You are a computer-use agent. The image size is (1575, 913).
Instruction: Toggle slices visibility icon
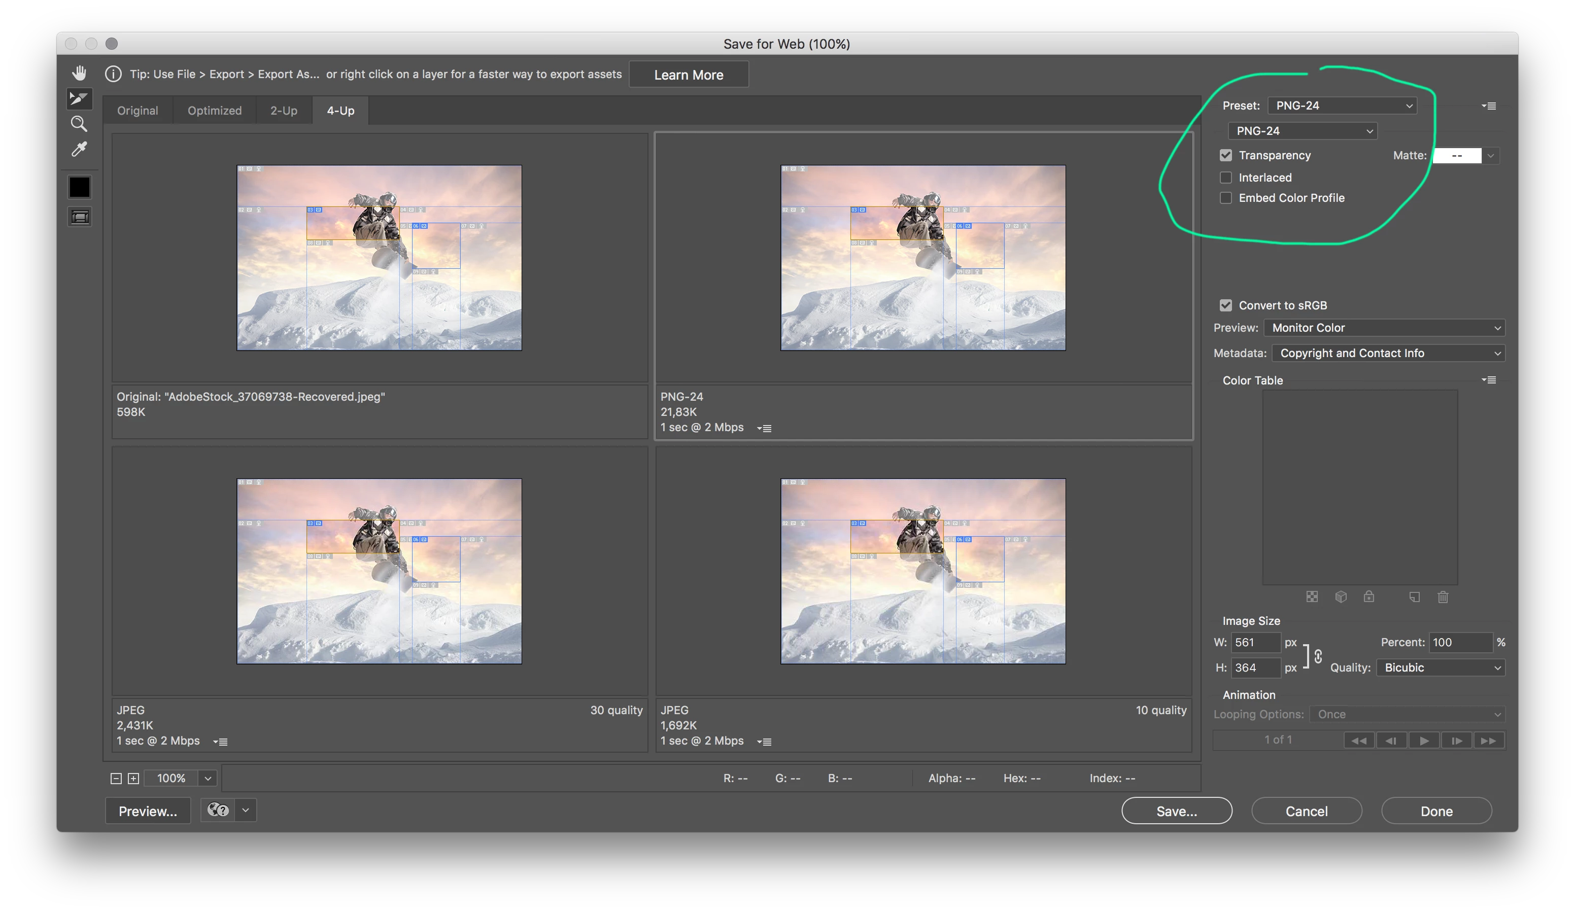[79, 217]
